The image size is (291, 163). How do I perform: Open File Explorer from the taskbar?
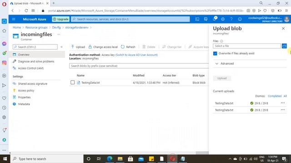tap(120, 159)
